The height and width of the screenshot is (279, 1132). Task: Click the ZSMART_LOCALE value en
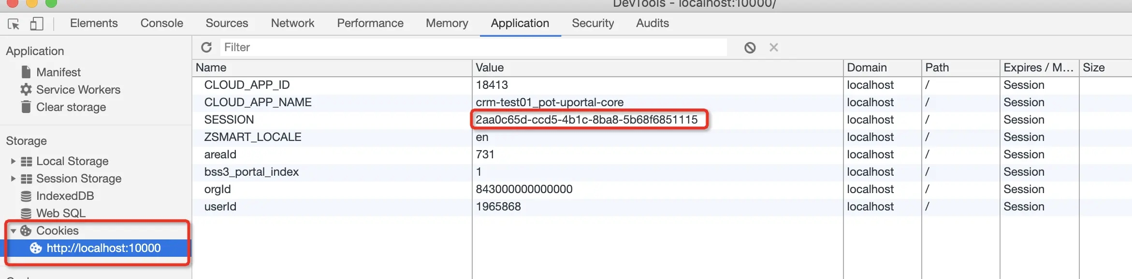[x=482, y=137]
